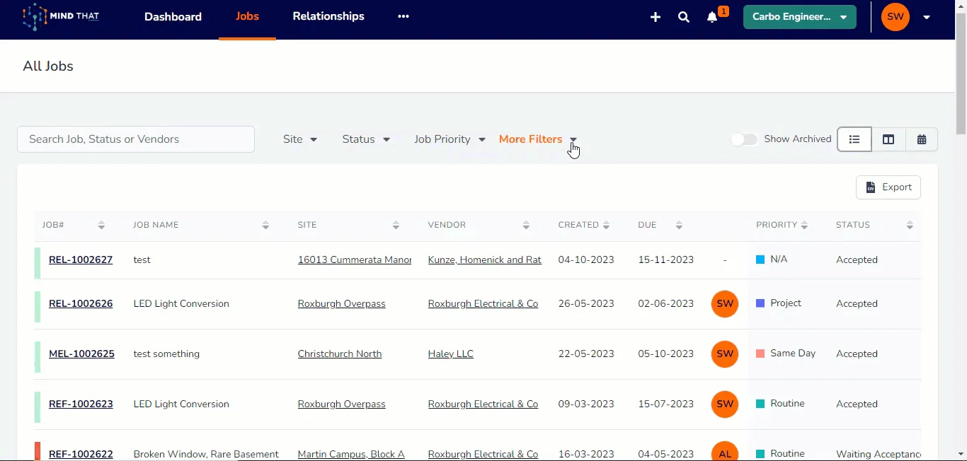The image size is (967, 461).
Task: Open vendor Kunze, Homenick and Rat
Action: click(x=485, y=260)
